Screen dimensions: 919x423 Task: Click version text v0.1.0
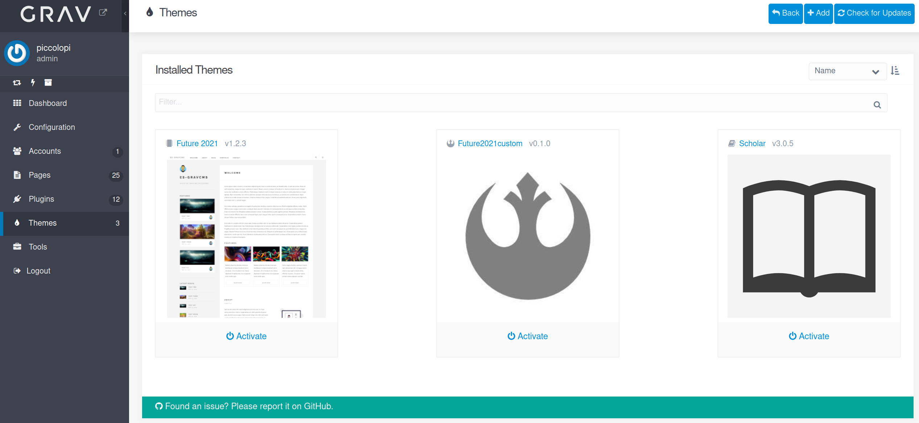click(x=539, y=144)
